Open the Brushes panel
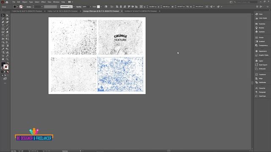This screenshot has width=271, height=152. tap(260, 28)
